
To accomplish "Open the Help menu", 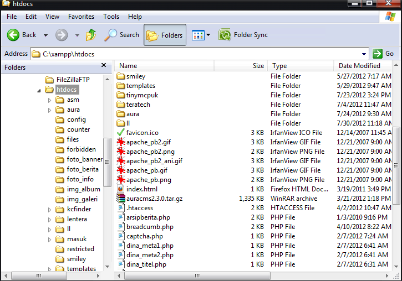I will (135, 17).
